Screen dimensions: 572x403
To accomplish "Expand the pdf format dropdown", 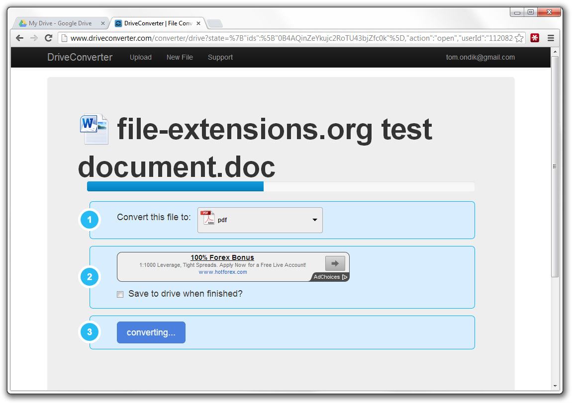I will (315, 220).
